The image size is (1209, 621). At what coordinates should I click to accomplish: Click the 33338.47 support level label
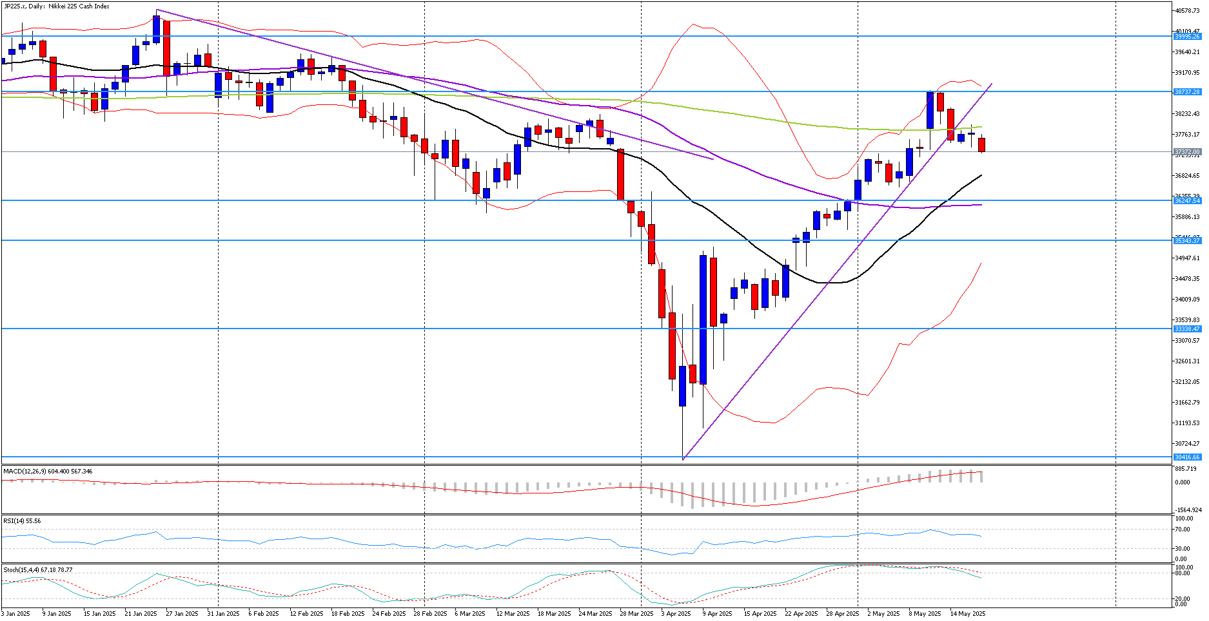1186,329
